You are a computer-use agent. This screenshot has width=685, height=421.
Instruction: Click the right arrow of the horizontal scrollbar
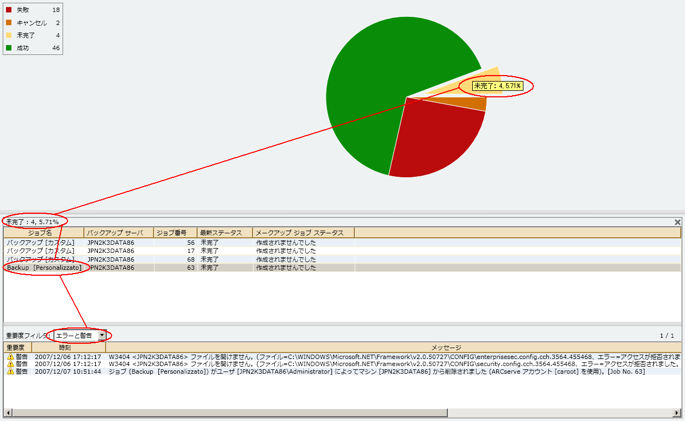point(677,413)
